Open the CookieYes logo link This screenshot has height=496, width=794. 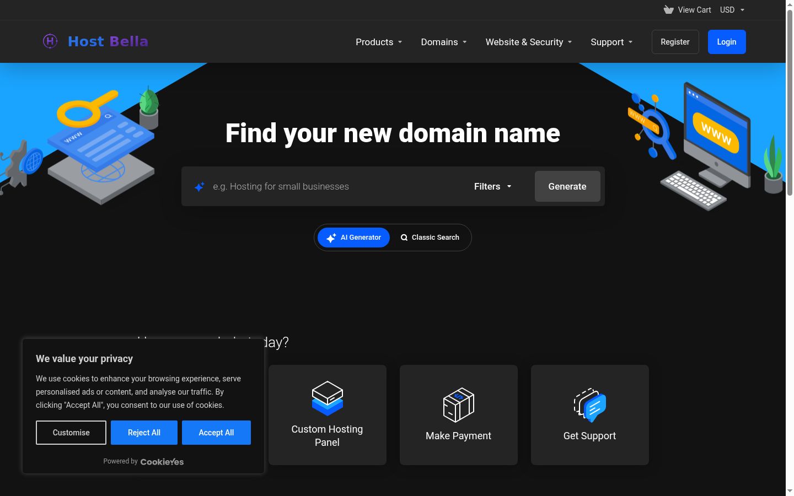pyautogui.click(x=162, y=462)
